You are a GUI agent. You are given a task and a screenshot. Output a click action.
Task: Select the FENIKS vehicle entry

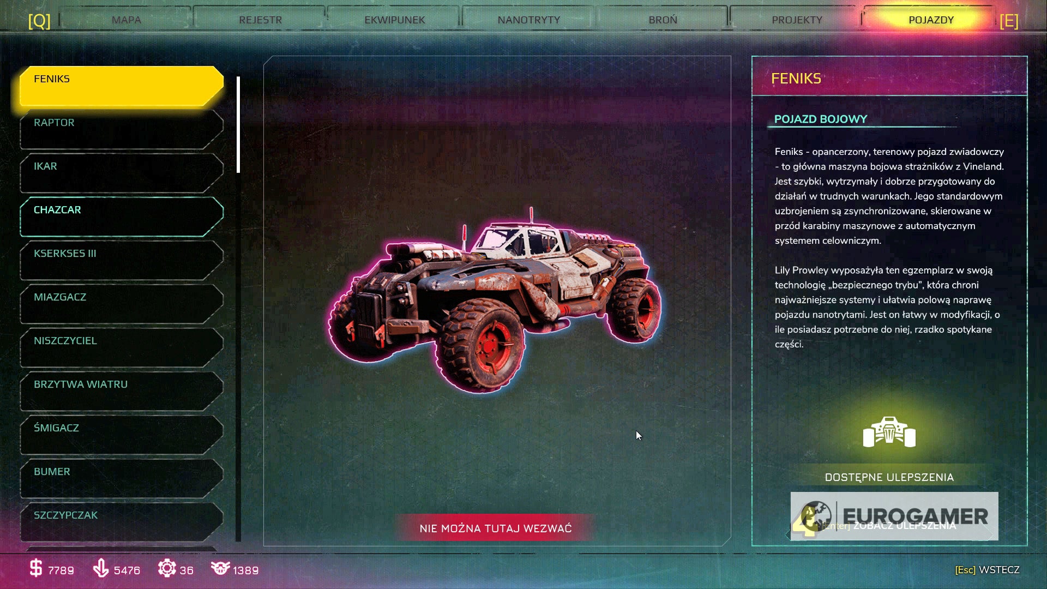pyautogui.click(x=122, y=86)
